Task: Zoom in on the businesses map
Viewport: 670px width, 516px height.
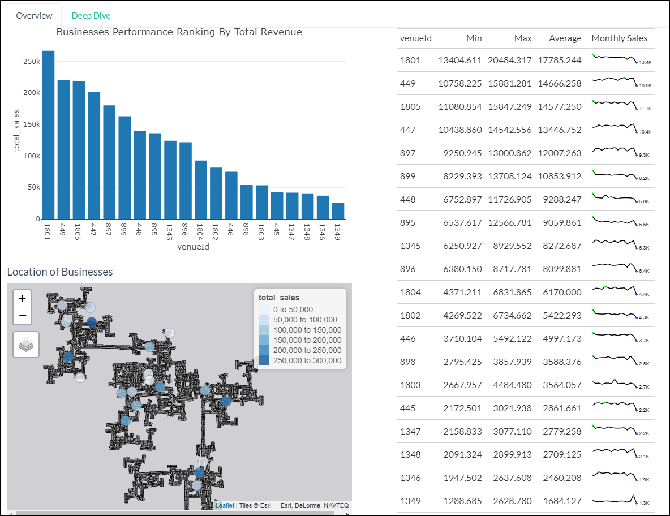Action: pos(22,299)
